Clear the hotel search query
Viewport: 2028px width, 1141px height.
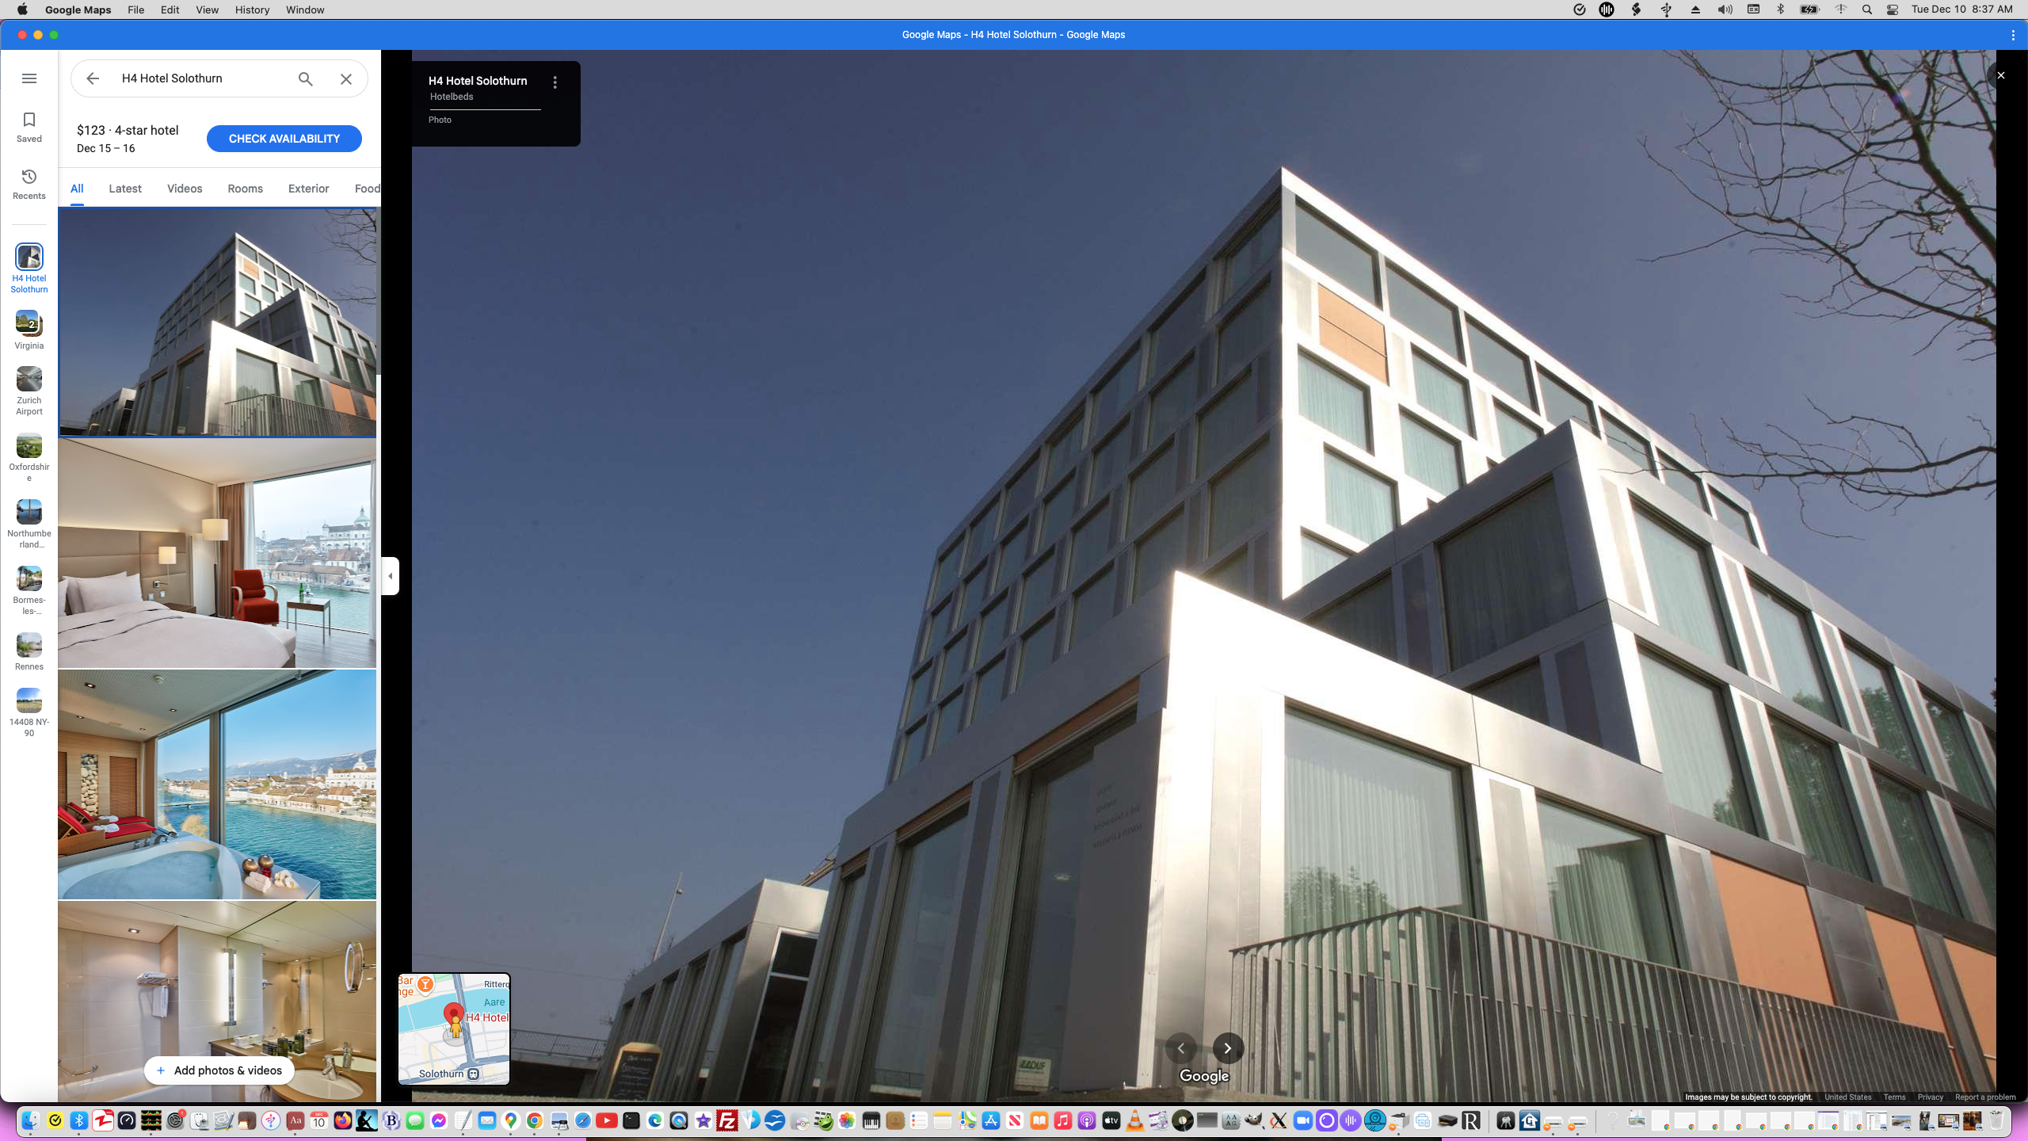click(x=345, y=78)
